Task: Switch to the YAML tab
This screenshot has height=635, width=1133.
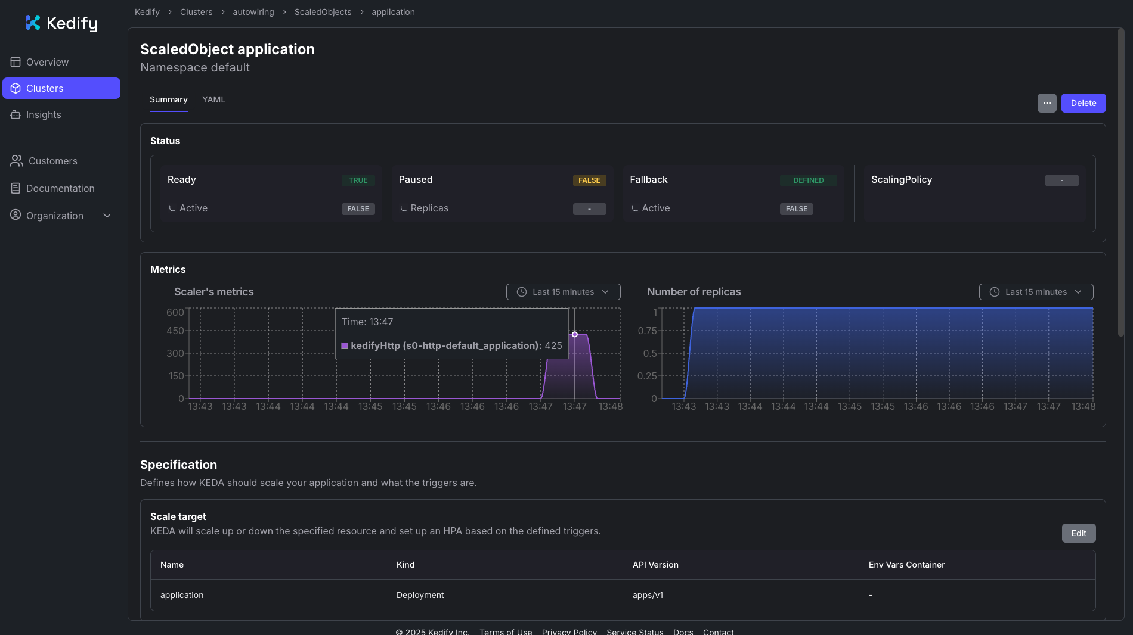Action: [213, 99]
